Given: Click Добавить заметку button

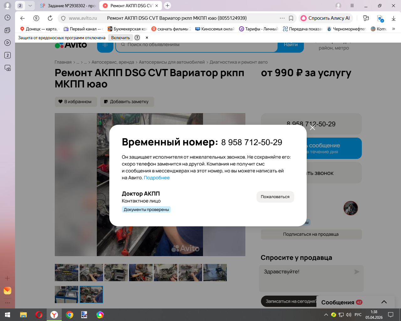Looking at the screenshot, I should click(x=127, y=102).
